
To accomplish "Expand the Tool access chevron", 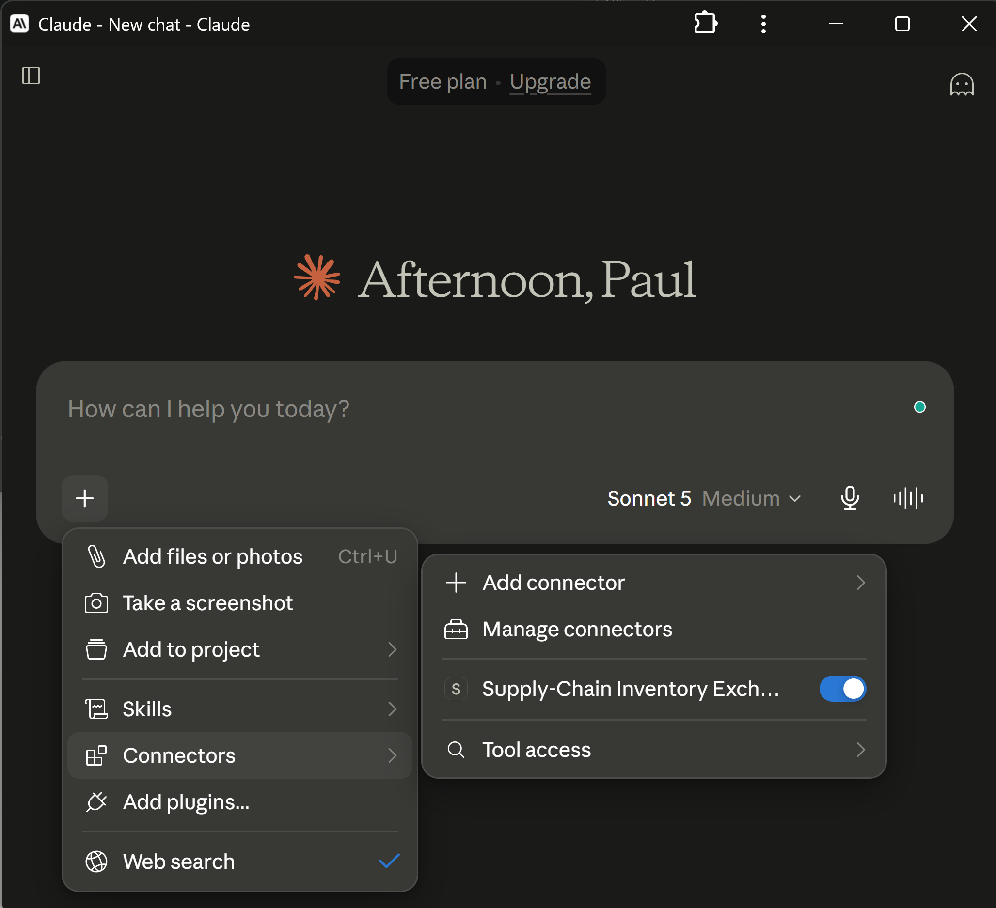I will click(861, 750).
